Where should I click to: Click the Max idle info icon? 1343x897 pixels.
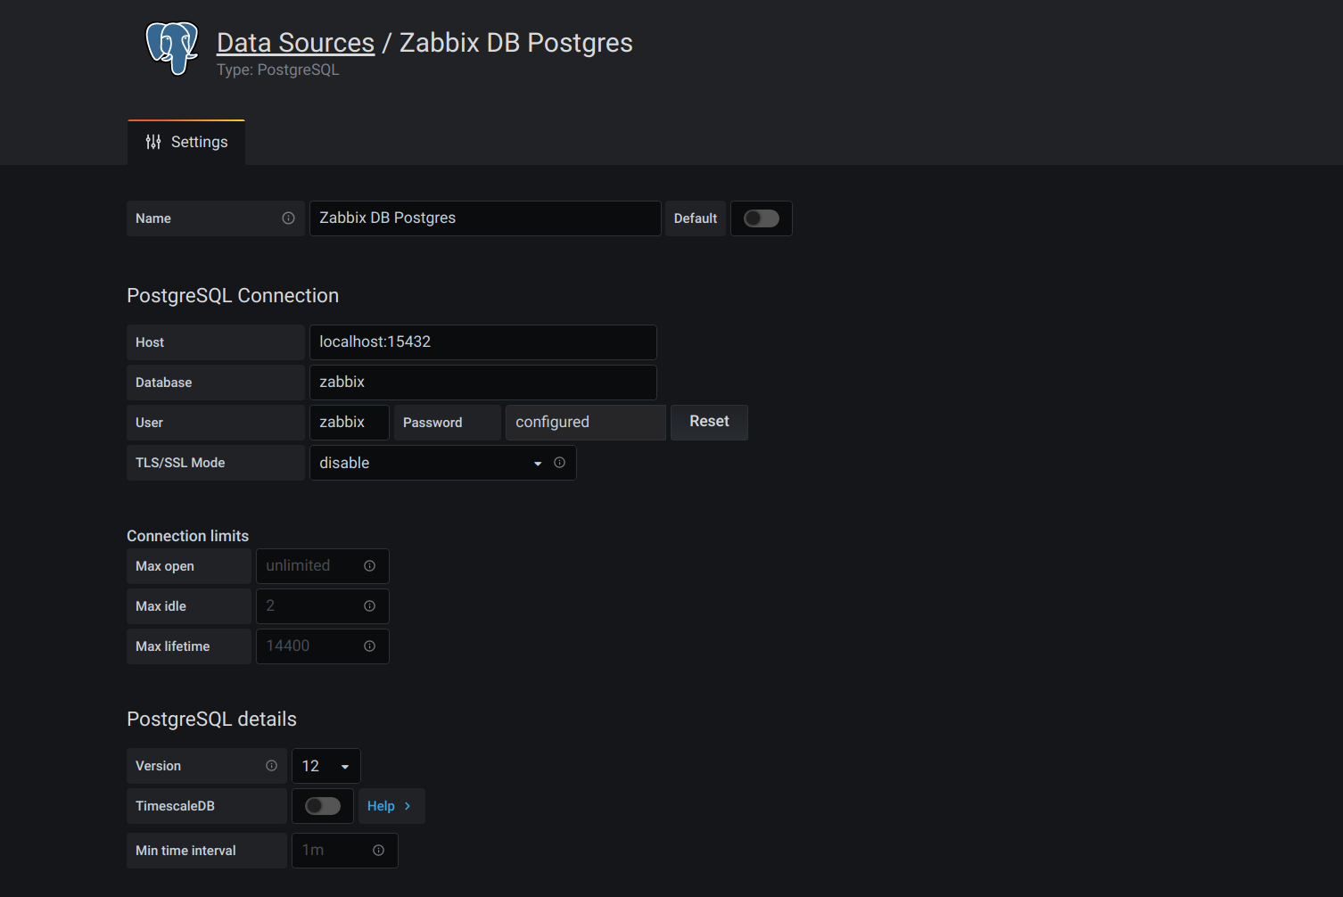click(369, 605)
